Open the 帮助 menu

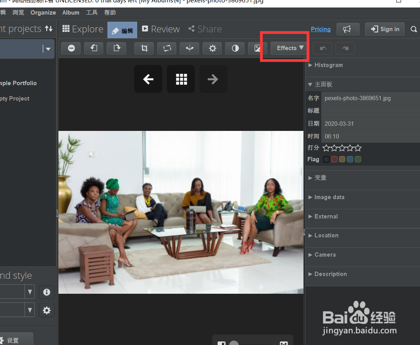click(110, 13)
